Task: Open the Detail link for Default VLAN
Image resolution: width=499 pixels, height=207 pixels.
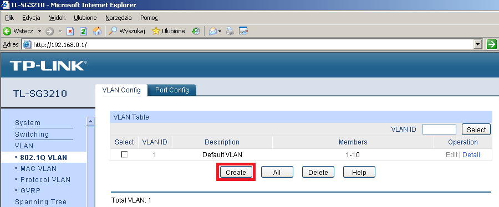Action: [471, 154]
